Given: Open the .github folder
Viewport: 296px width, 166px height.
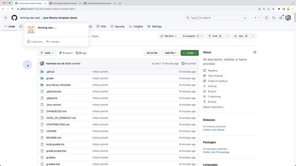Looking at the screenshot, I should (50, 72).
